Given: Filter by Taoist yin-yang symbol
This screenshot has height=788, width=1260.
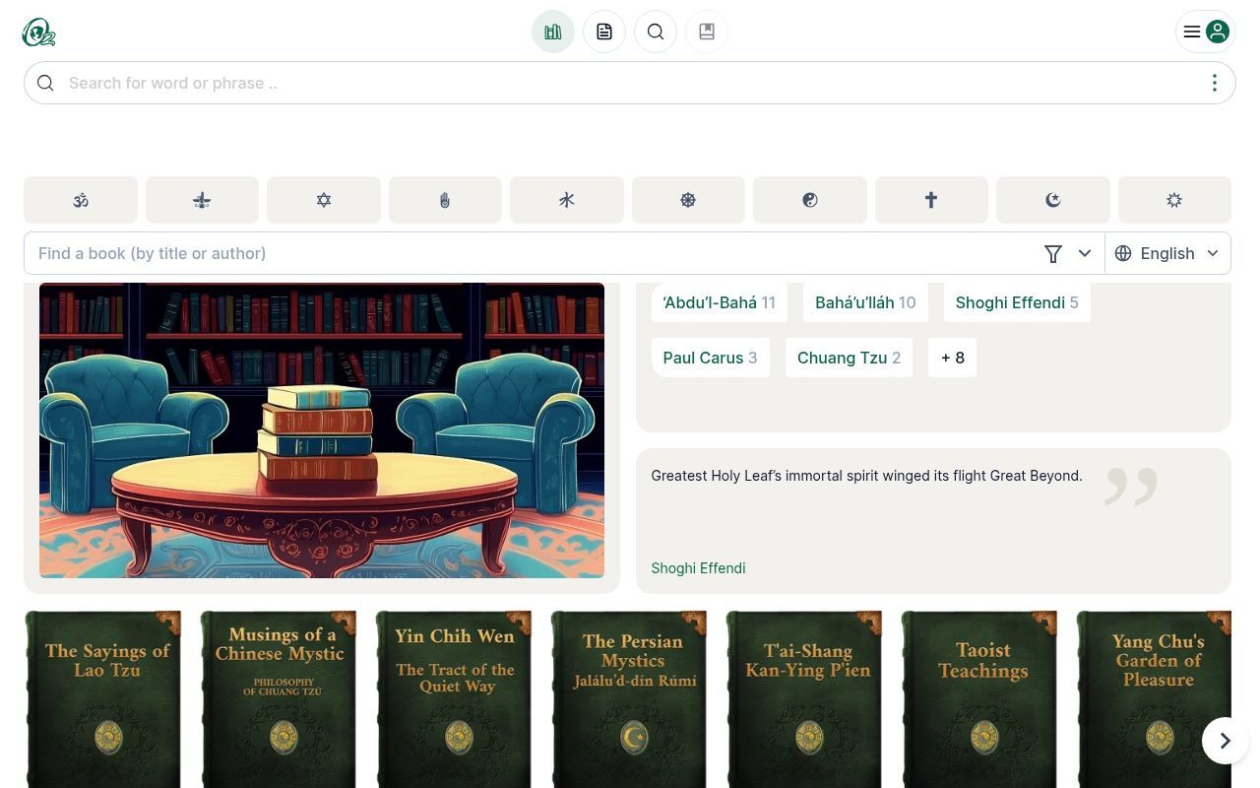Looking at the screenshot, I should (810, 200).
